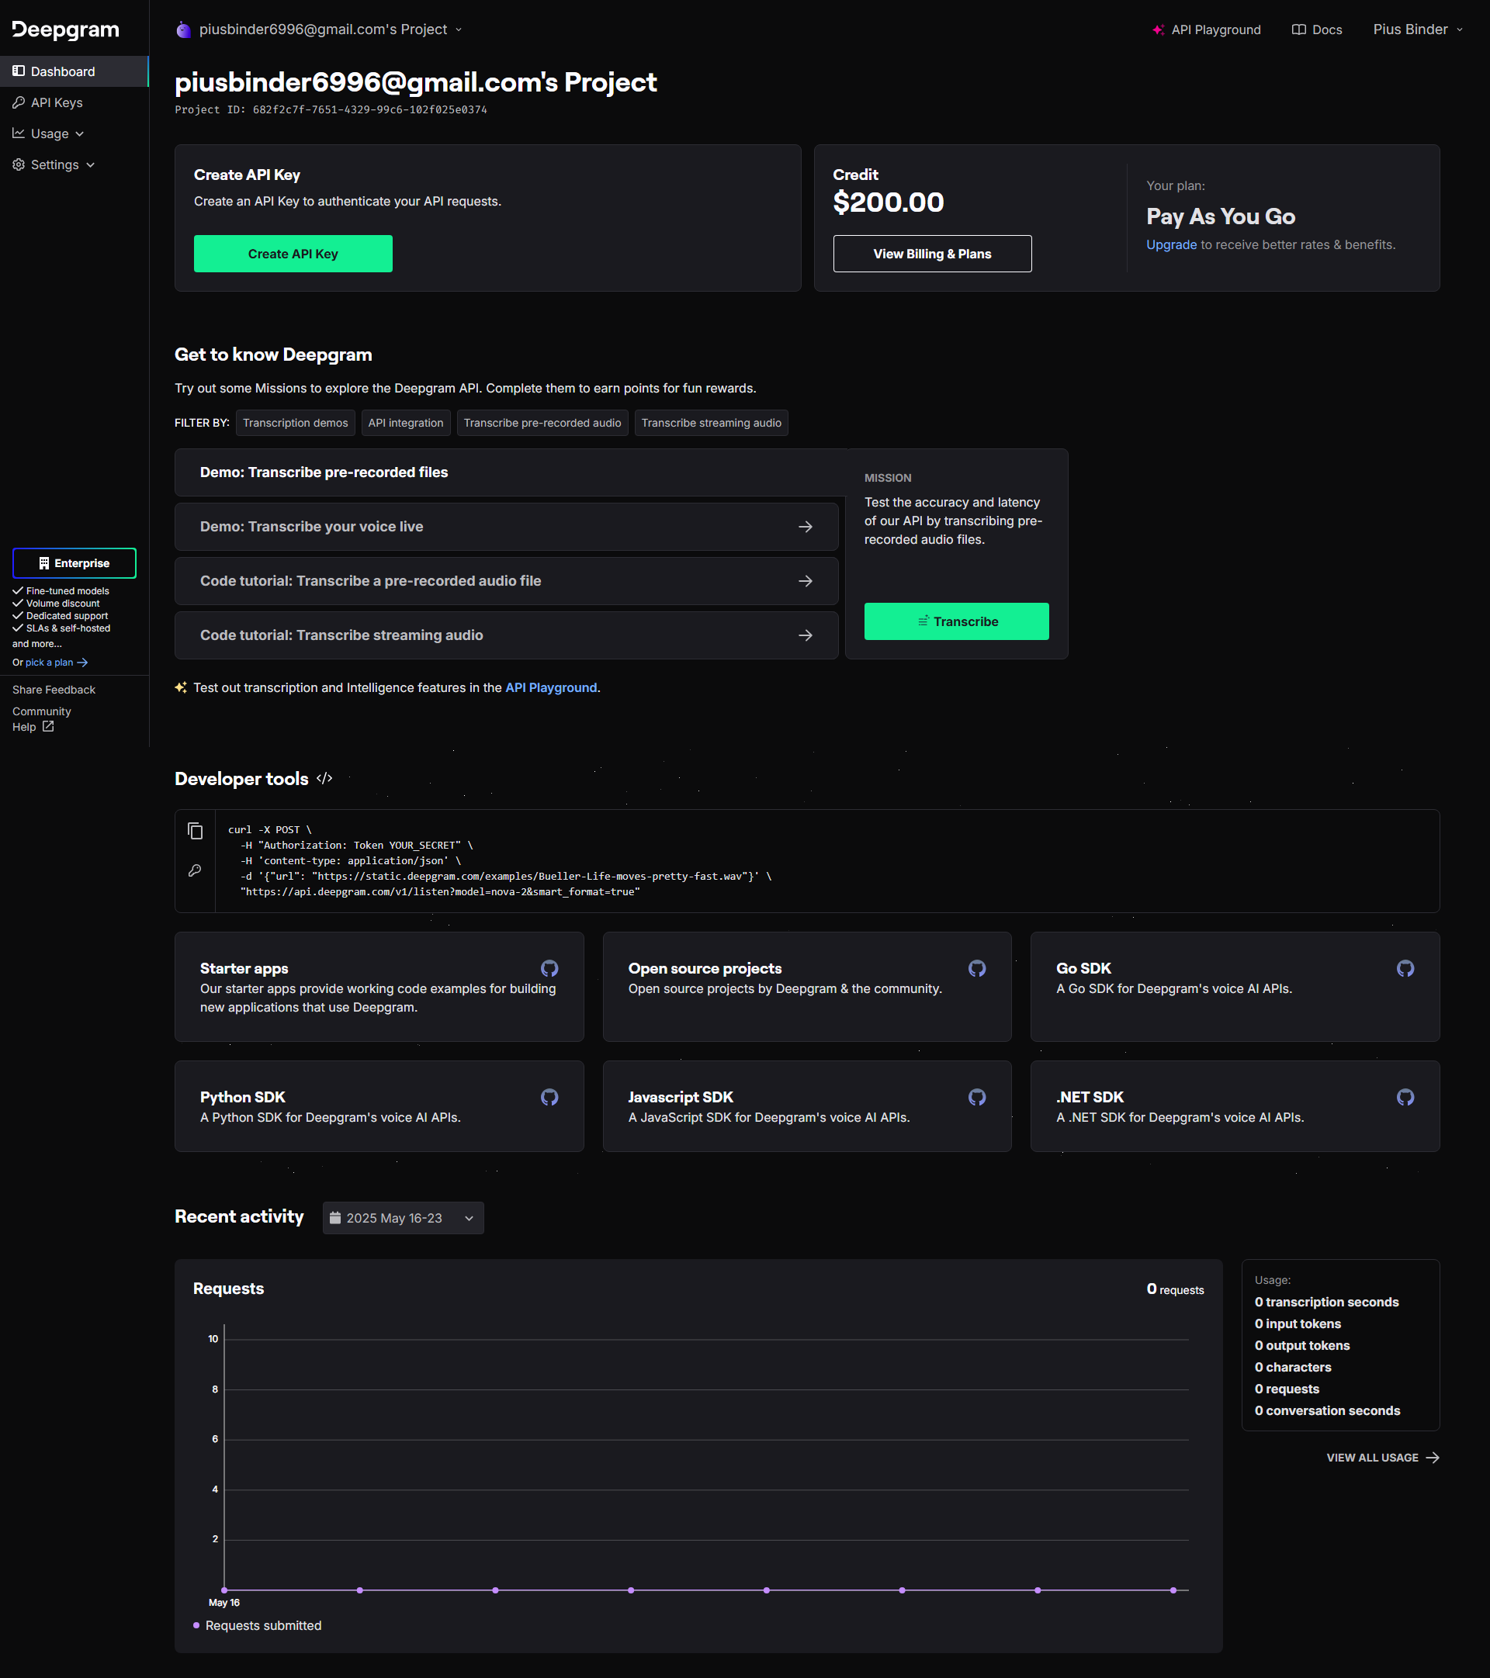Viewport: 1490px width, 1678px height.
Task: Click the Help external link icon
Action: (x=47, y=727)
